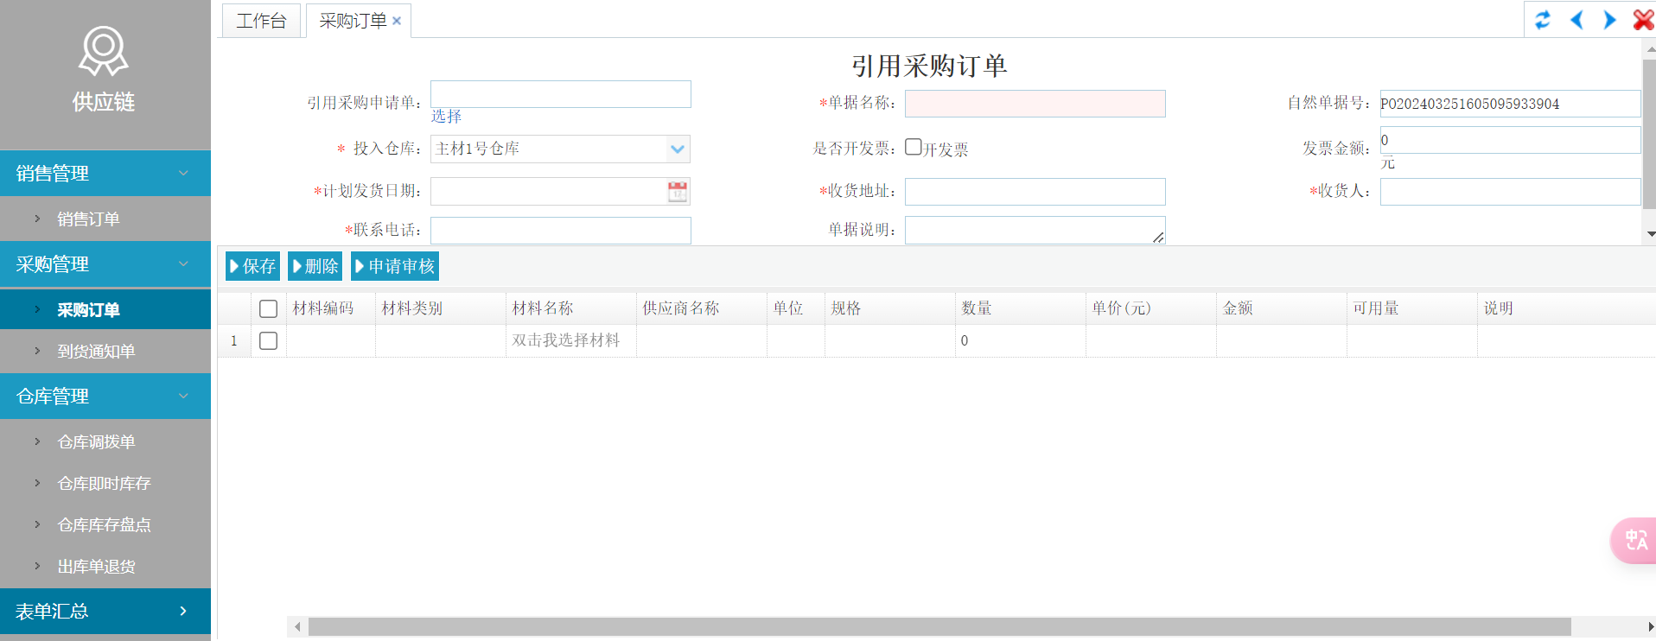Screen dimensions: 1656x641
Task: Click the supply chain badge logo icon
Action: click(104, 51)
